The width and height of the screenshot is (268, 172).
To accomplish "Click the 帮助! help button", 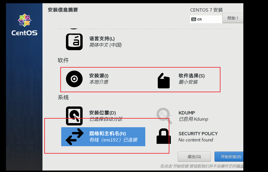I will (233, 18).
